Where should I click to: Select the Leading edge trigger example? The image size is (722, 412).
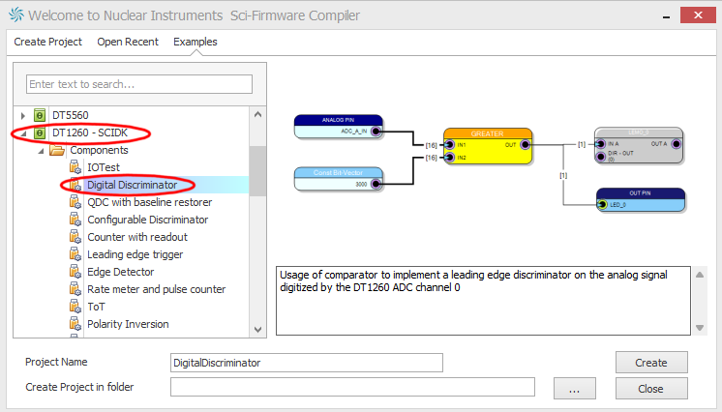pos(135,254)
